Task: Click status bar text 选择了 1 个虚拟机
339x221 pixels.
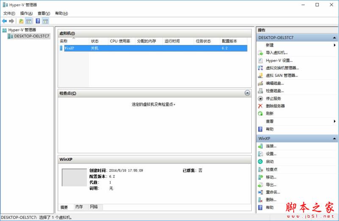Action: [x=56, y=218]
